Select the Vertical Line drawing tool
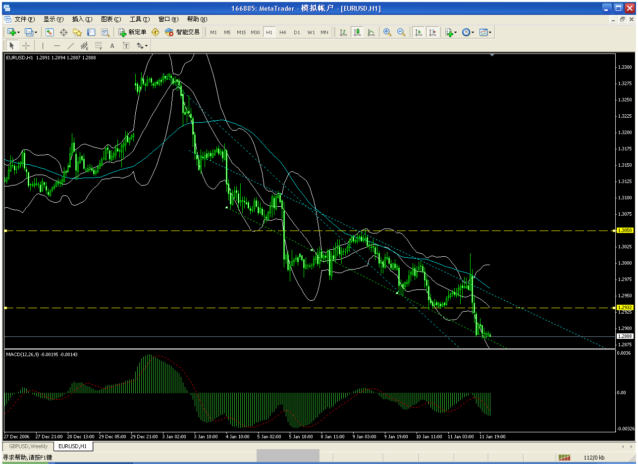Screen dimensions: 638x464 (x=43, y=46)
